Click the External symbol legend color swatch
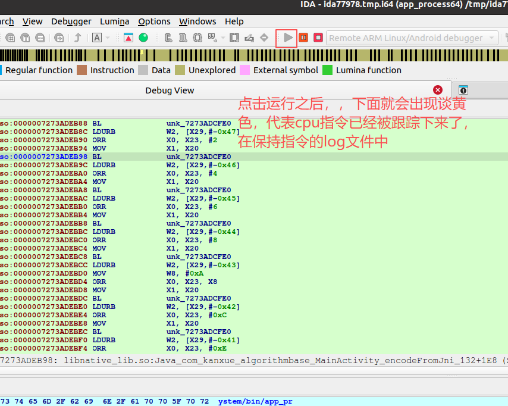 point(244,70)
